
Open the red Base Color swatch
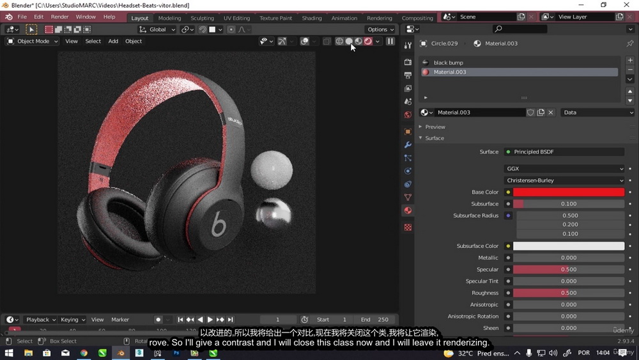click(x=569, y=192)
